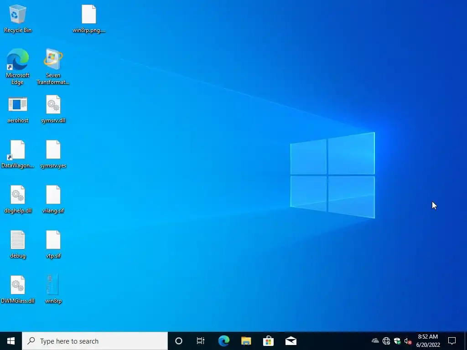Open network settings globe tray icon
The image size is (467, 350).
pyautogui.click(x=386, y=341)
